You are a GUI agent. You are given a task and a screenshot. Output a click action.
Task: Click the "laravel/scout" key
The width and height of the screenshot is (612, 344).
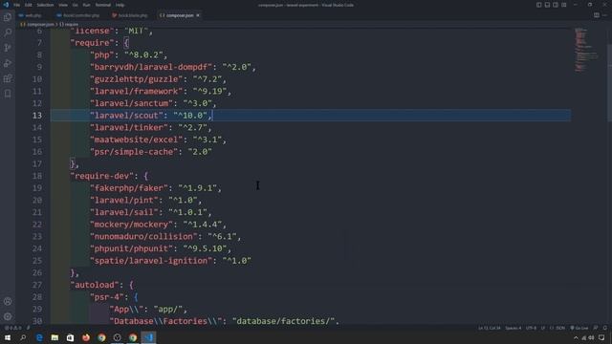click(127, 116)
